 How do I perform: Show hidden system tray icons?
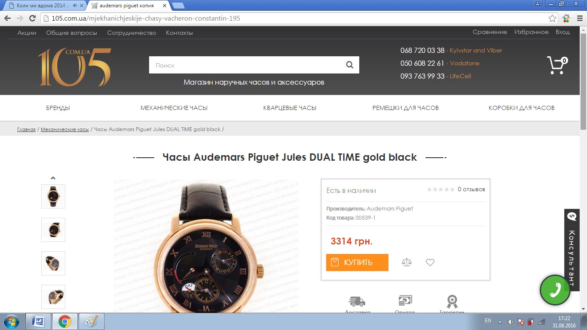pos(500,321)
